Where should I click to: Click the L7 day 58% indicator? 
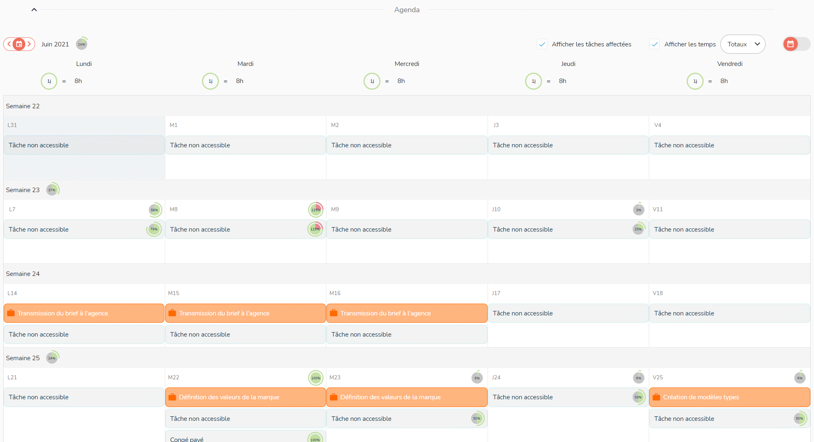click(155, 210)
